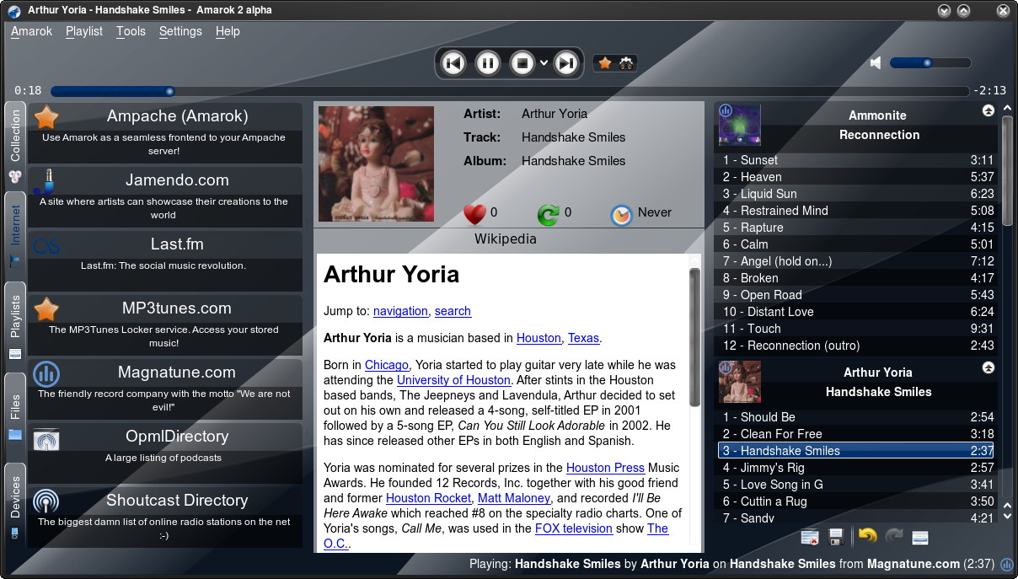This screenshot has width=1018, height=579.
Task: Click the Last.fm logo icon
Action: (46, 246)
